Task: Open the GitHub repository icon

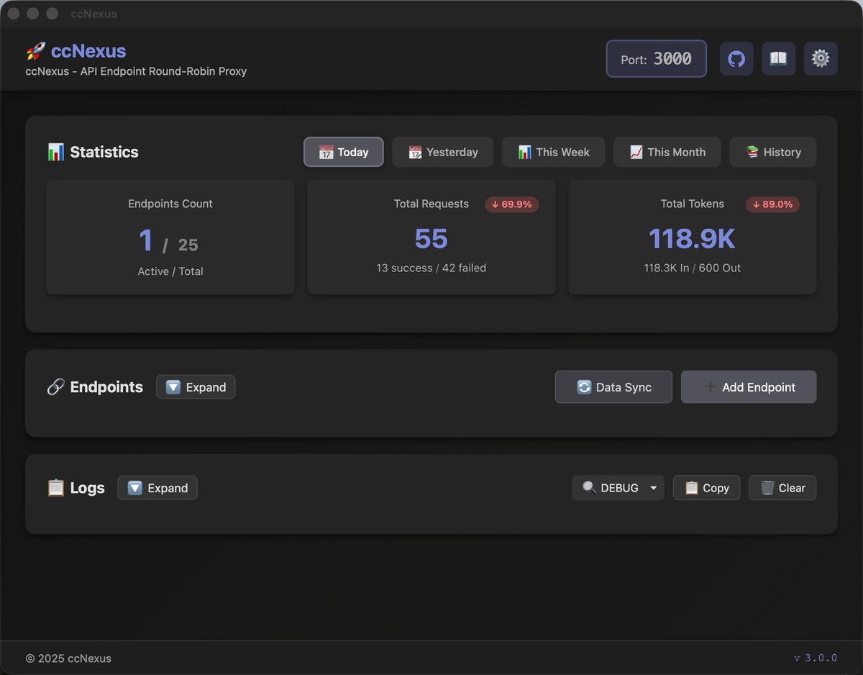Action: (736, 58)
